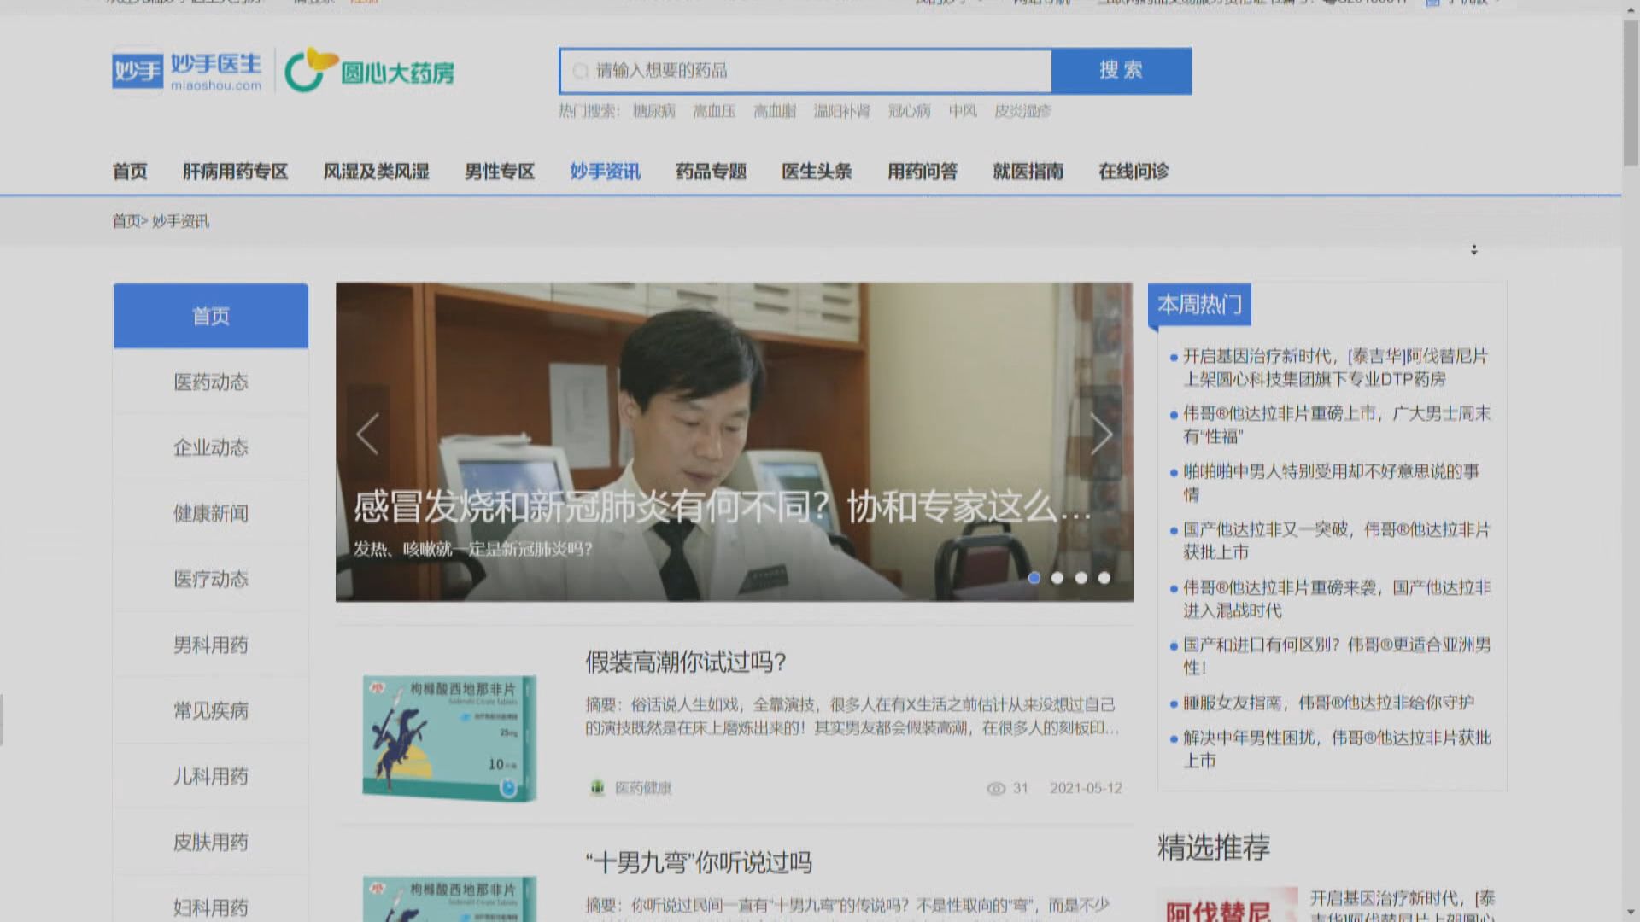Open the 肝病用药专区 navigation menu
This screenshot has width=1640, height=922.
[235, 172]
